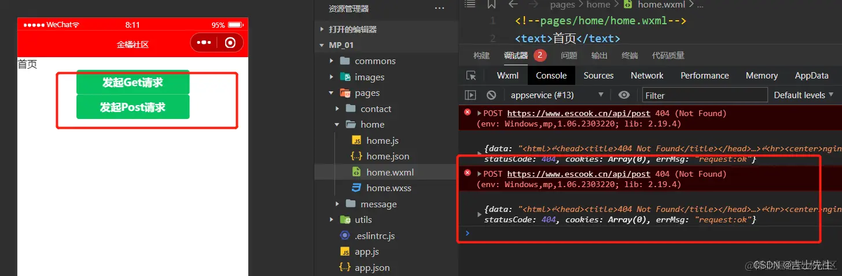Expand the second logged response object

479,214
